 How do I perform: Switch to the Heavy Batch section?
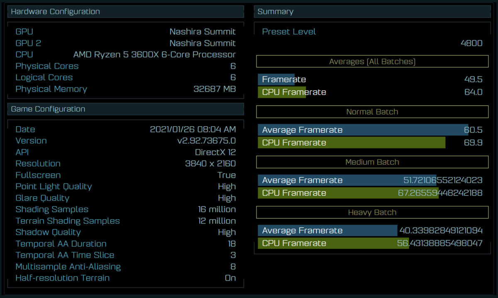[x=372, y=212]
